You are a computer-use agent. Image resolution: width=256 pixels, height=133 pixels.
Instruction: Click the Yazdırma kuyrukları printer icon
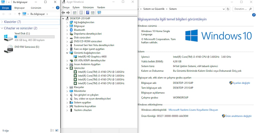[x=71, y=106]
